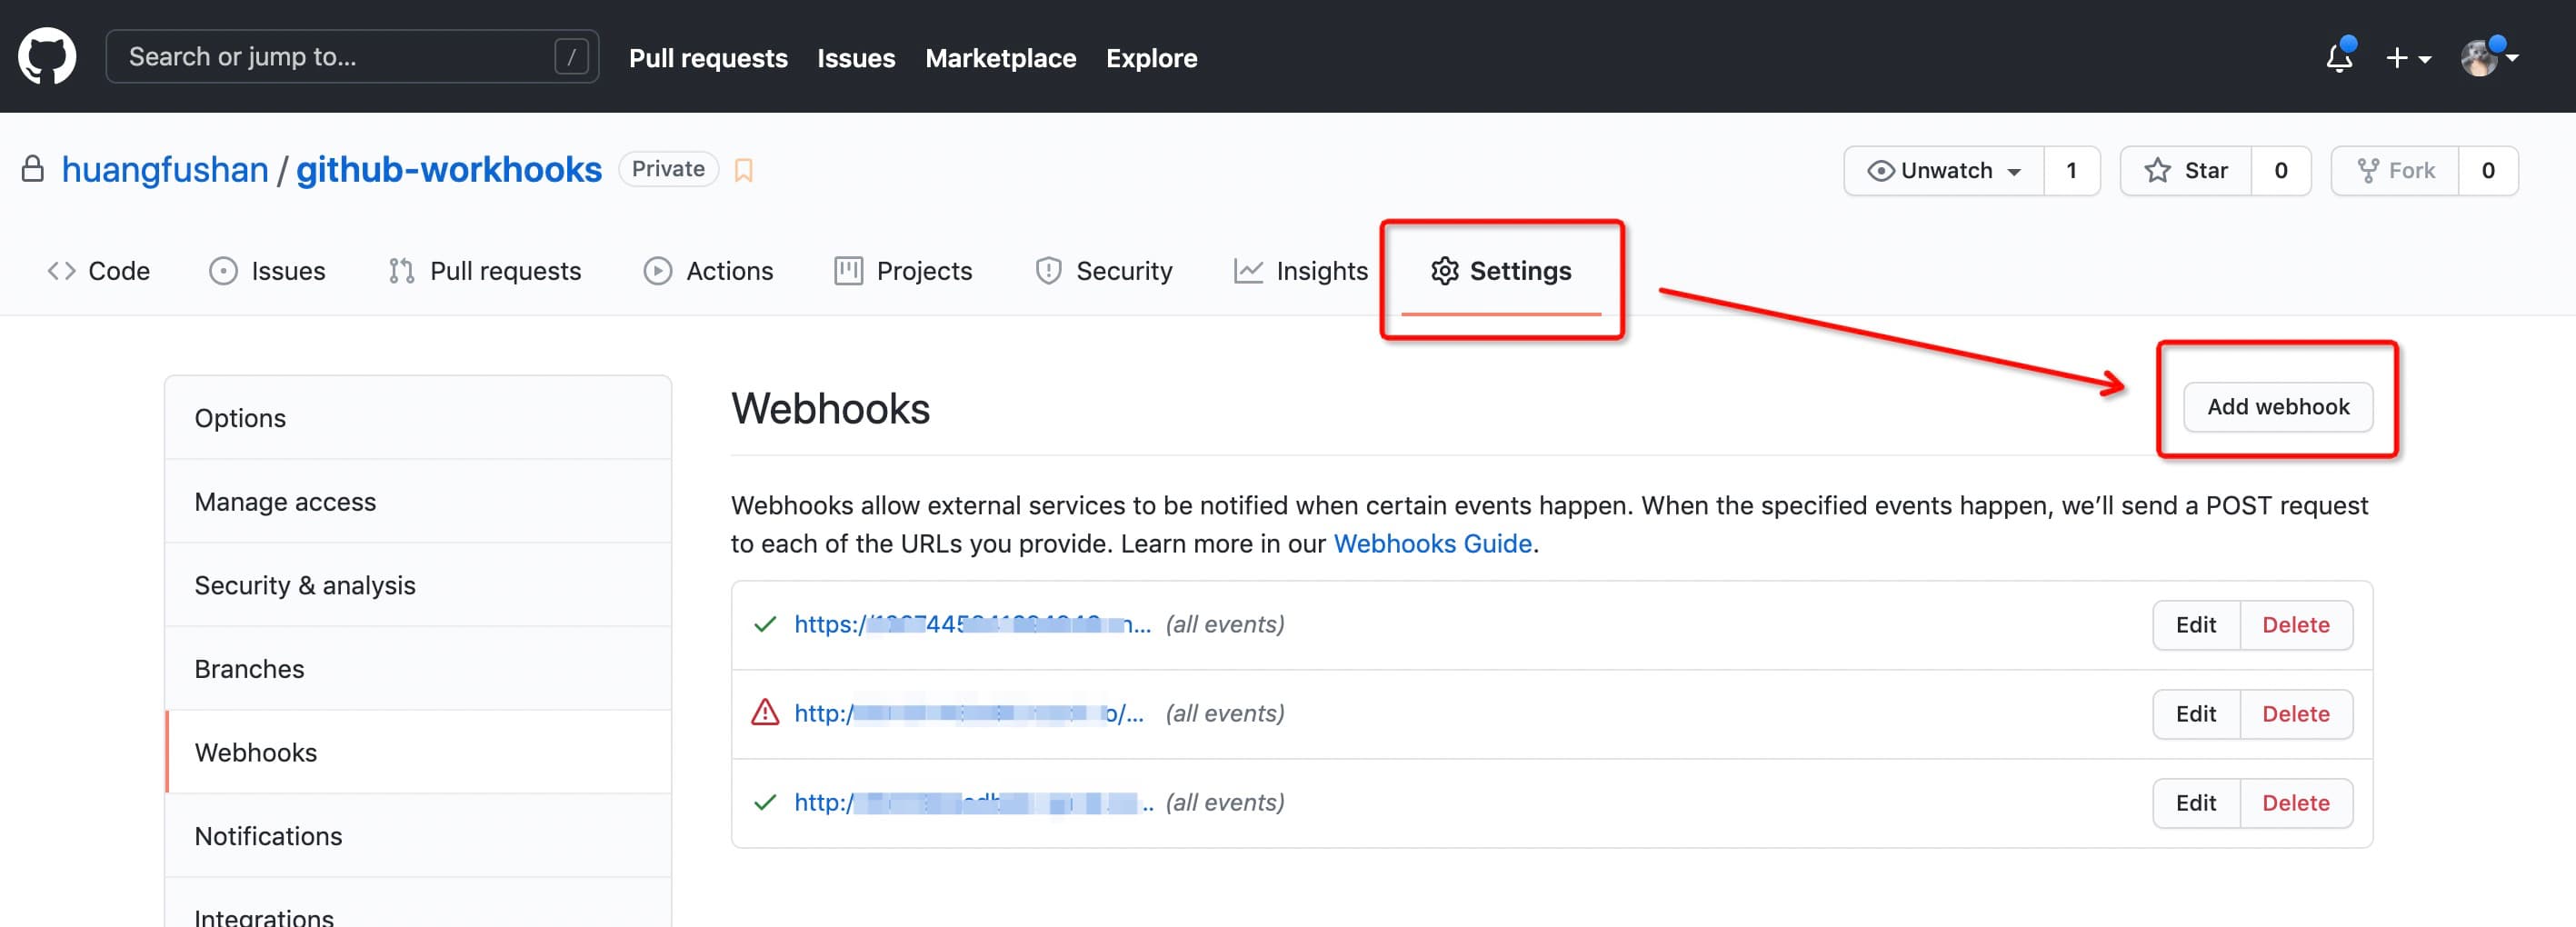Switch to the Security tab
Viewport: 2576px width, 927px height.
coord(1104,271)
